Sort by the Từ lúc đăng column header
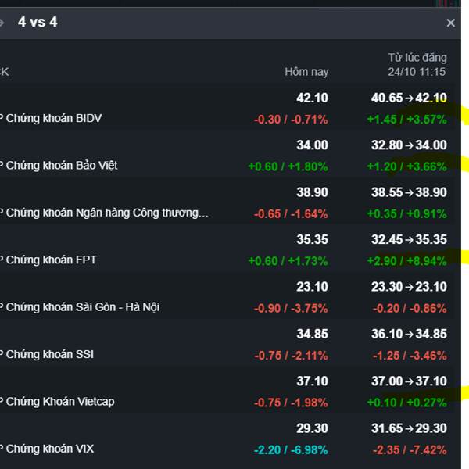The image size is (469, 469). pos(417,64)
